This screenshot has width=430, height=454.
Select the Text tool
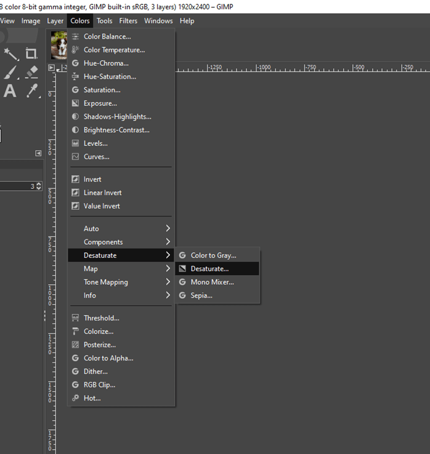[10, 91]
